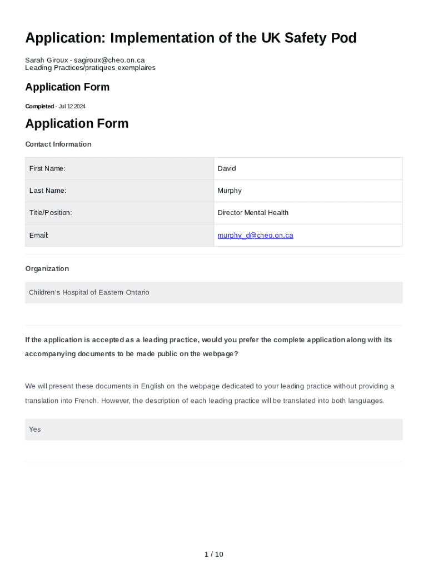Select the "David" value cell
Viewport: 428px width, 569px height.
[x=307, y=168]
